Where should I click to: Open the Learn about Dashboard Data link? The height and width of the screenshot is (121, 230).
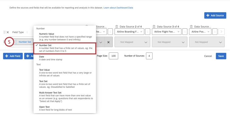pyautogui.click(x=118, y=8)
